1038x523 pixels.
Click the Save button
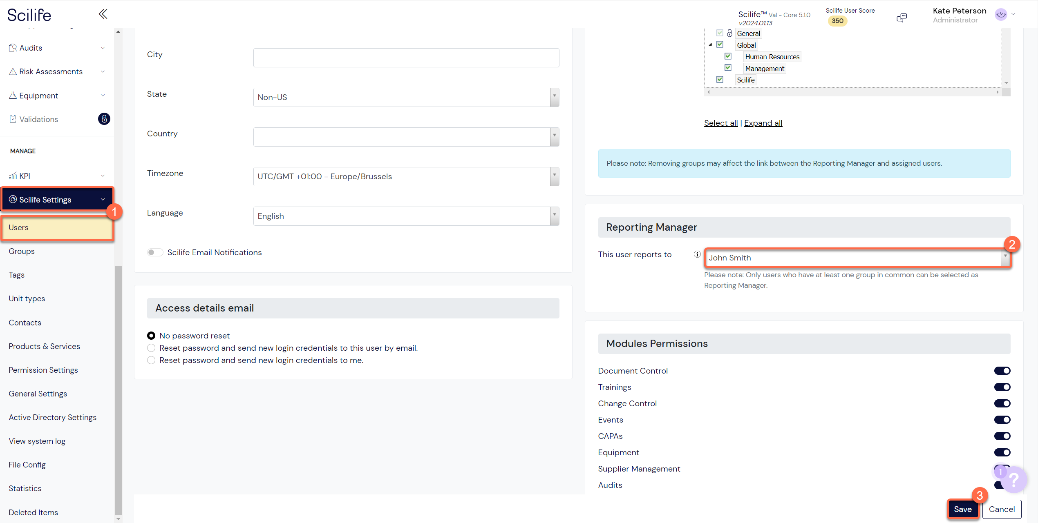(962, 509)
